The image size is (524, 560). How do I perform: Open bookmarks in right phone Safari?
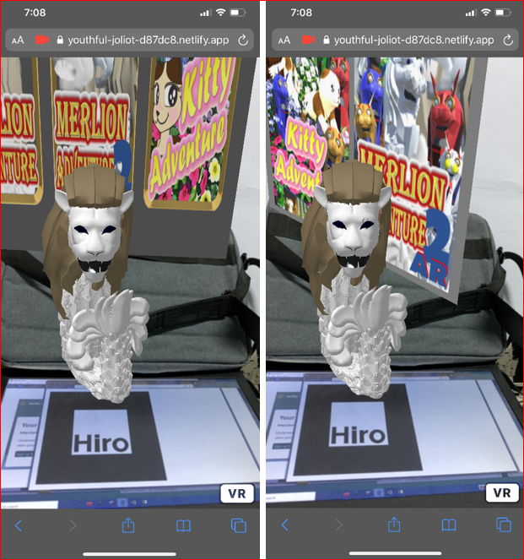[x=449, y=525]
